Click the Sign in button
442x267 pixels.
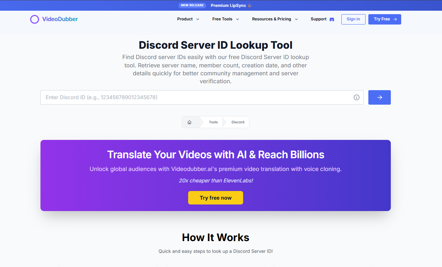point(353,19)
